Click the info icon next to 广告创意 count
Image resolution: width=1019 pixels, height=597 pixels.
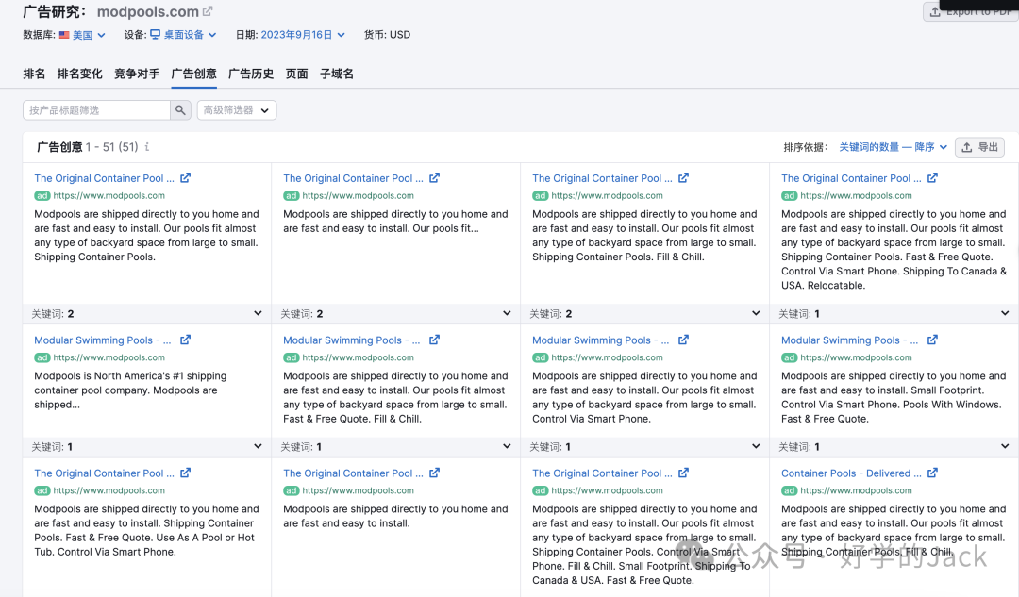click(147, 147)
